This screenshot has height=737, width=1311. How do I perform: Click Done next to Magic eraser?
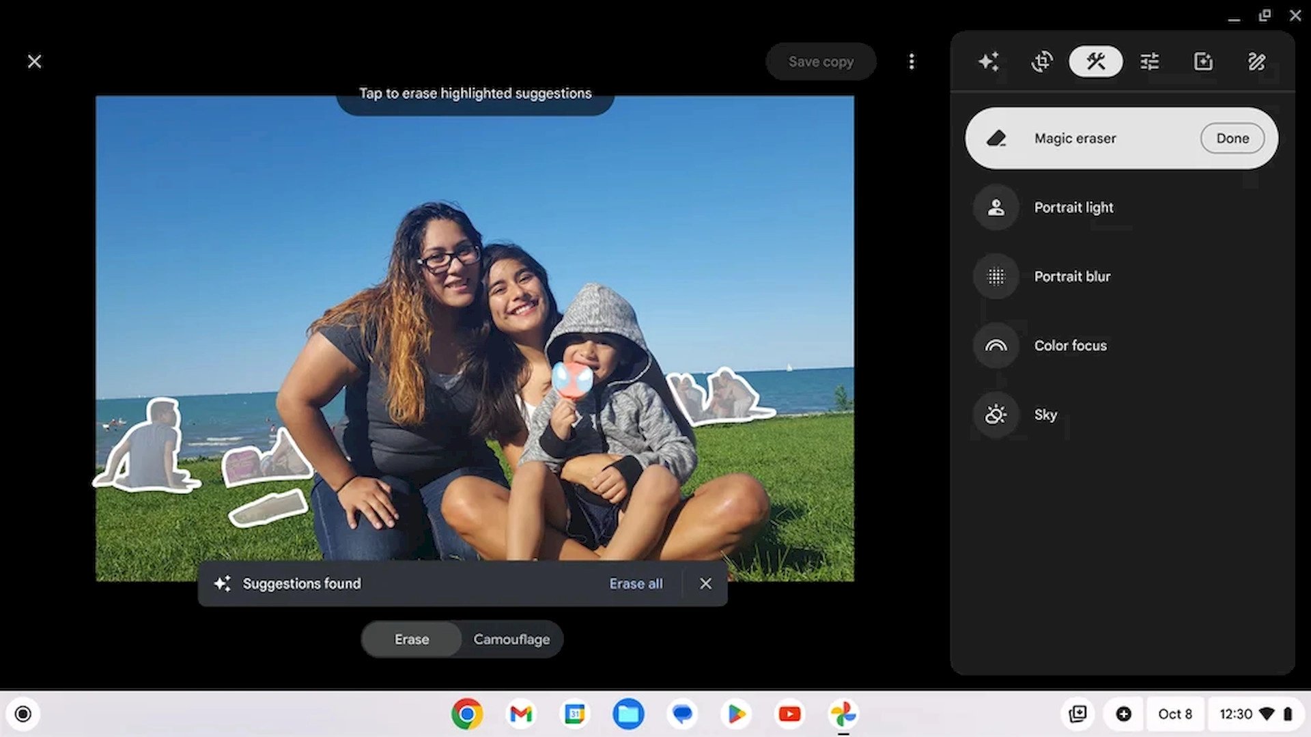(x=1232, y=138)
